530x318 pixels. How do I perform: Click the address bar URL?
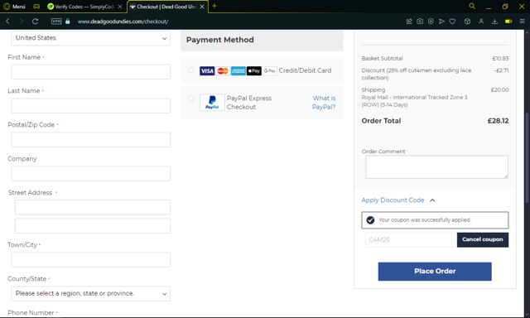123,22
